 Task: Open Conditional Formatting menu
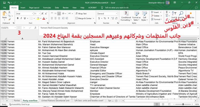[x=126, y=16]
